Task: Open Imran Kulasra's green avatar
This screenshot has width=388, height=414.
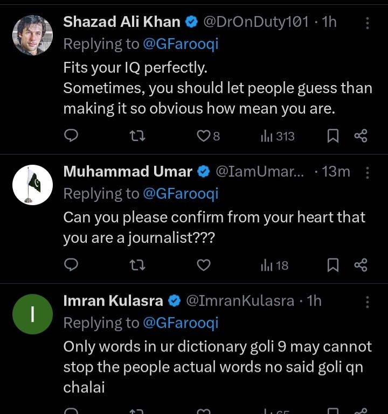Action: tap(32, 314)
